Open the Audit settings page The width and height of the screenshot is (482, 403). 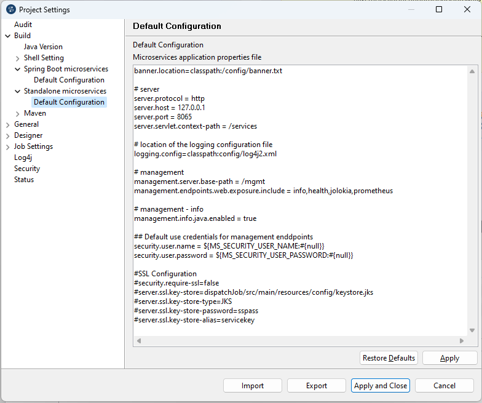pos(23,25)
